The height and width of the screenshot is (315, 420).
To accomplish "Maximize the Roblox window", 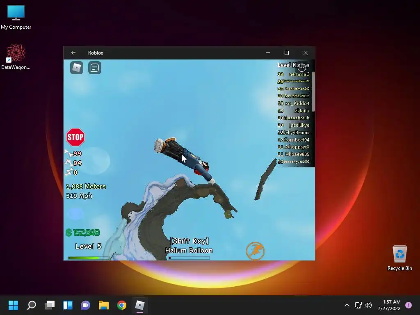I will 287,53.
